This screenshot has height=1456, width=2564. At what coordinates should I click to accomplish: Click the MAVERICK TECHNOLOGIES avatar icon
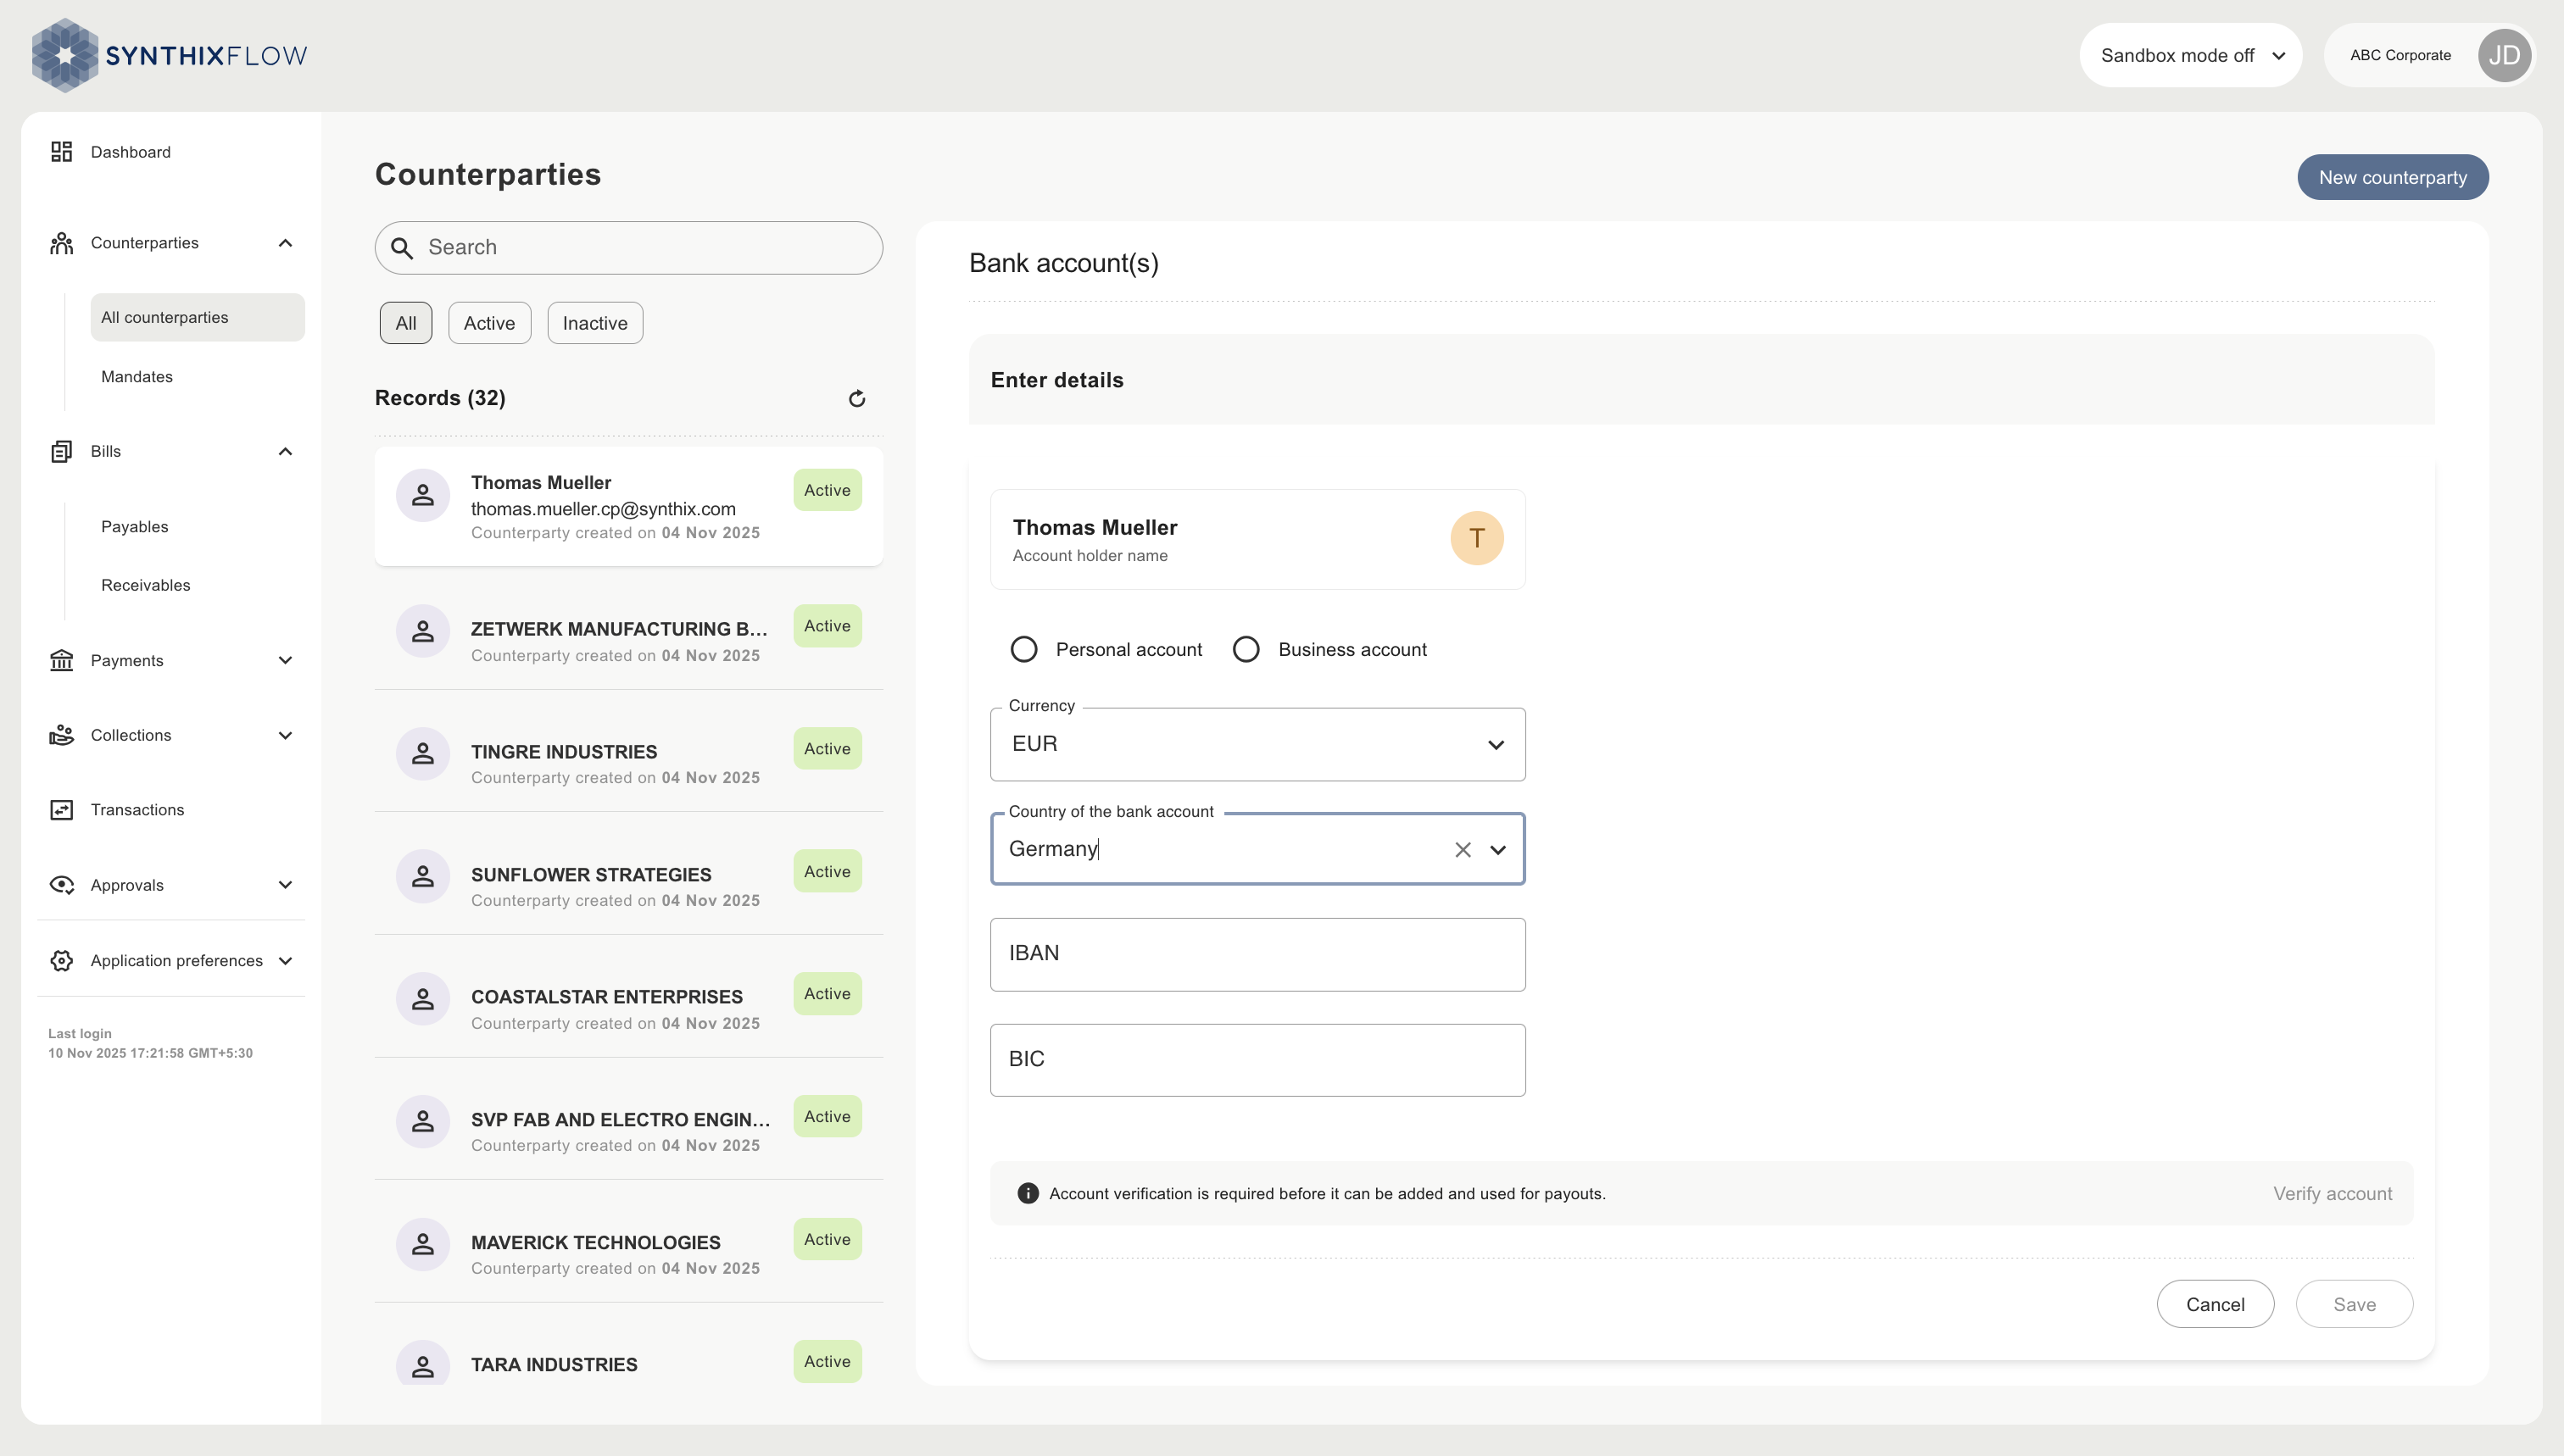(x=423, y=1245)
